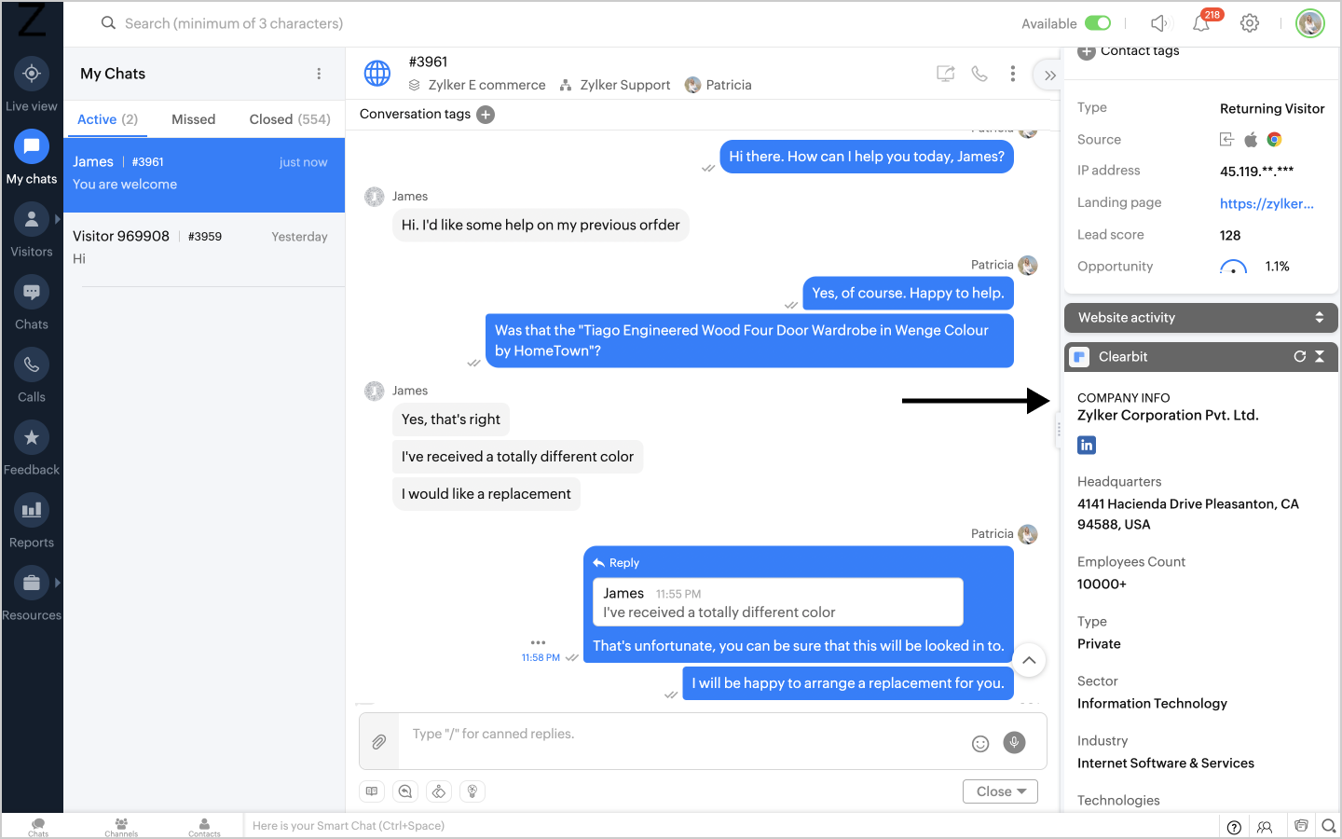Expand the Visitors sidebar submenu arrow
The height and width of the screenshot is (839, 1342).
(x=57, y=219)
